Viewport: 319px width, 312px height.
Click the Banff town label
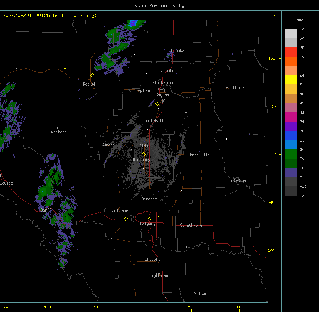(46, 210)
